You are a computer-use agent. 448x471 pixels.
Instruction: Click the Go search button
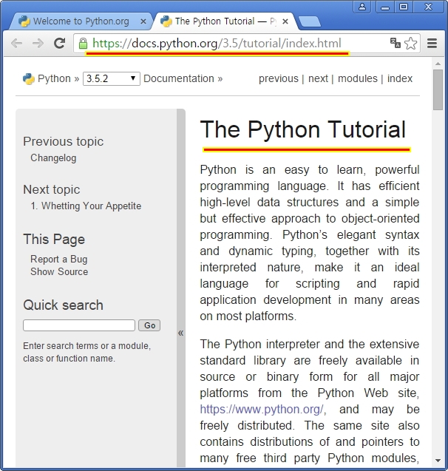click(149, 325)
